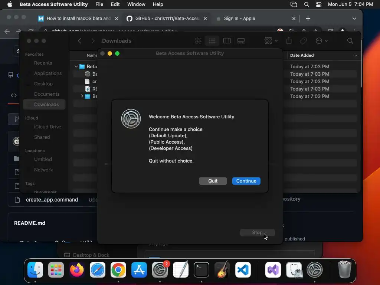Launch Firefox from the Dock
Screen dimensions: 380x285
[77, 270]
